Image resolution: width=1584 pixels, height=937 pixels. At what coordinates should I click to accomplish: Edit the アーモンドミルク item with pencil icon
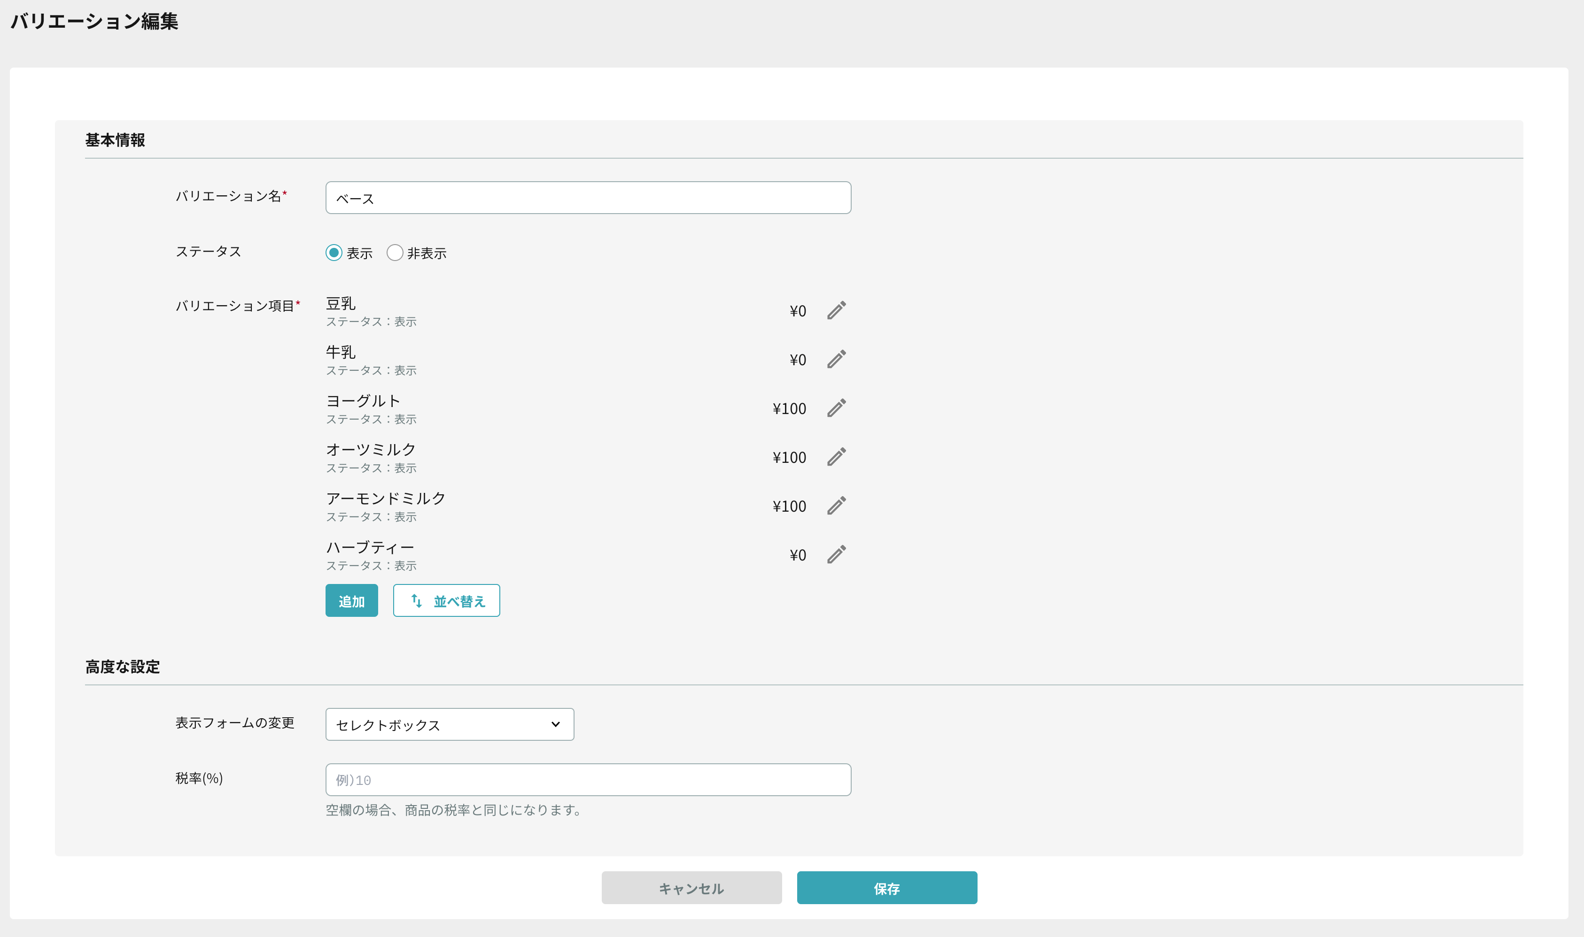[836, 506]
